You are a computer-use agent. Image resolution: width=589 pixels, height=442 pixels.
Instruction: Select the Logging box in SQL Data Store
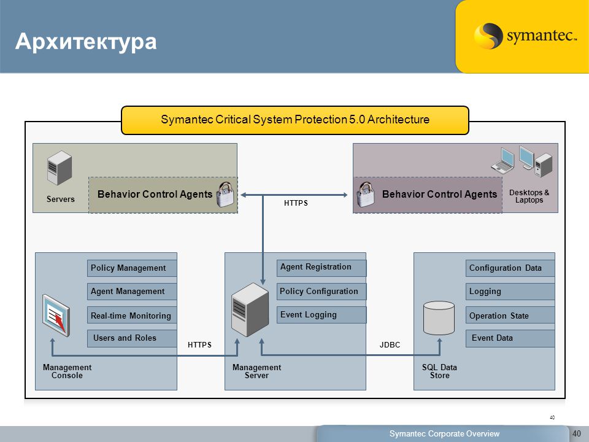(510, 291)
